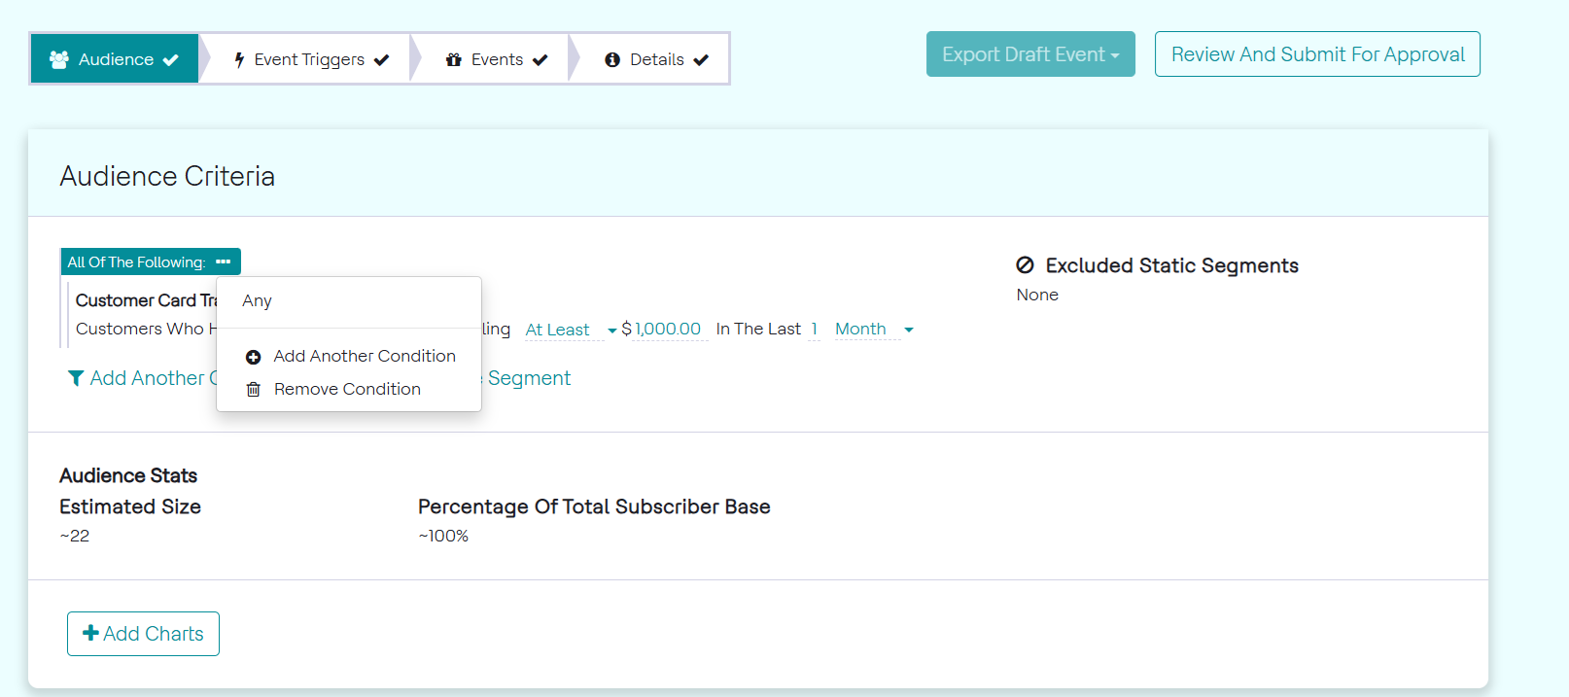
Task: Go to the Details step tab
Action: click(x=656, y=59)
